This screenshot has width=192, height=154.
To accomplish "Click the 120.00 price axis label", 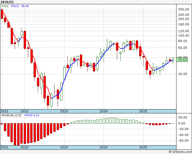I will 184,31.
